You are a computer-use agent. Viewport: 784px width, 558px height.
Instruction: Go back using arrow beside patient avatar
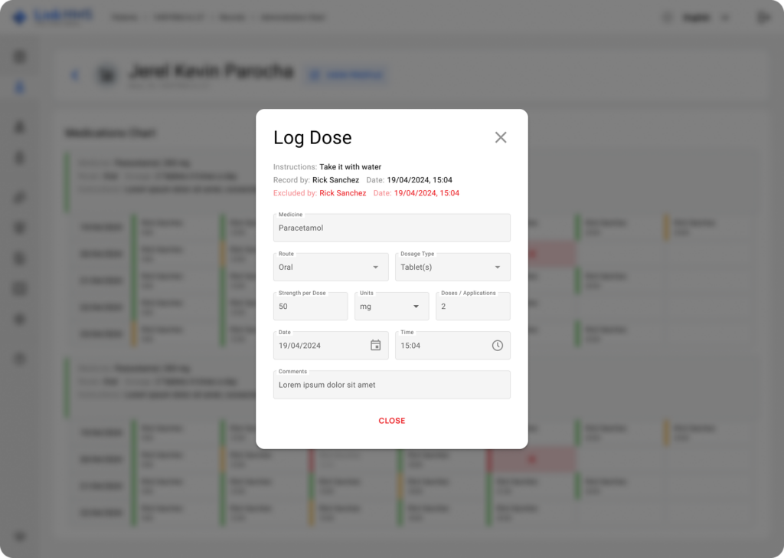point(75,74)
